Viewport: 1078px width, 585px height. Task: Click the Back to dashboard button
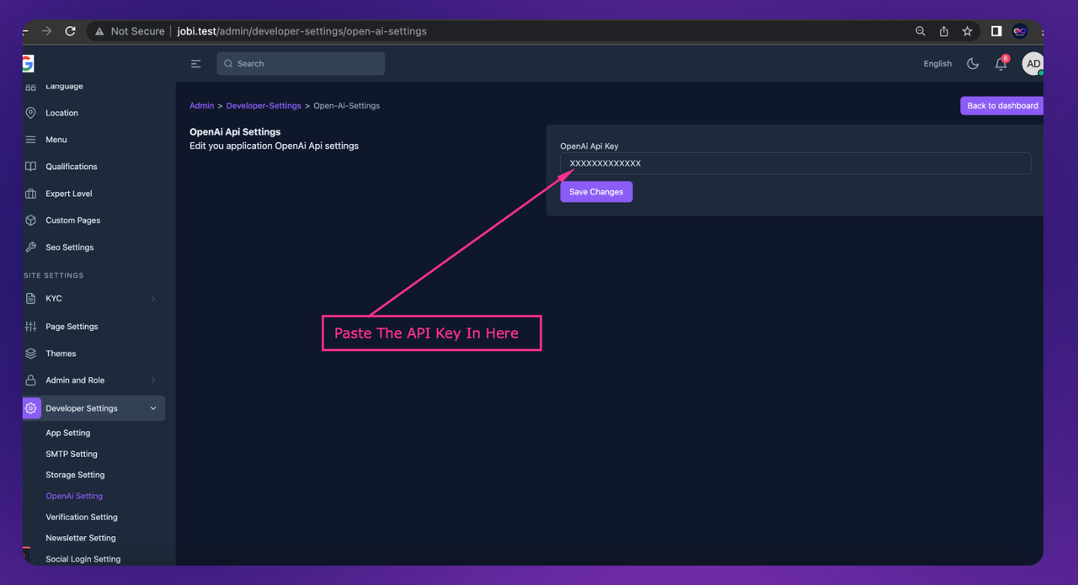click(1001, 106)
